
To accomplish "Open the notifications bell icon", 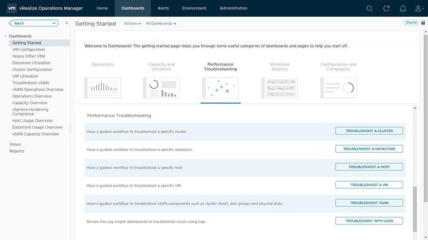I will coord(403,9).
